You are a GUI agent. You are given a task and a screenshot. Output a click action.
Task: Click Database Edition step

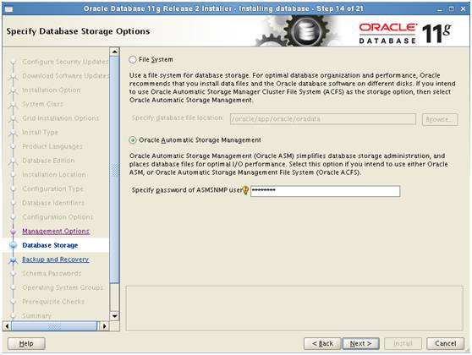click(48, 161)
